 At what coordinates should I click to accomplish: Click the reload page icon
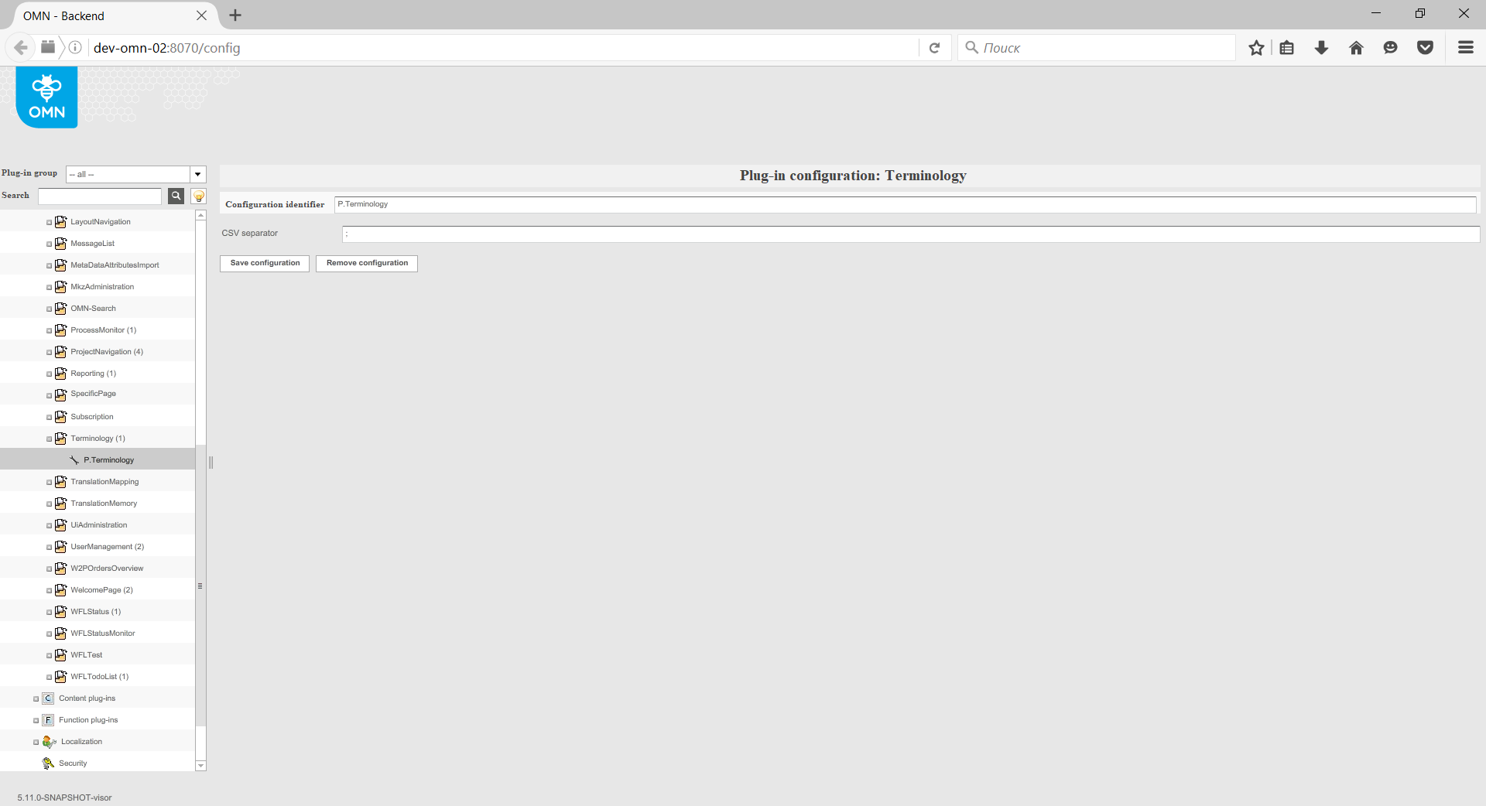pyautogui.click(x=934, y=47)
